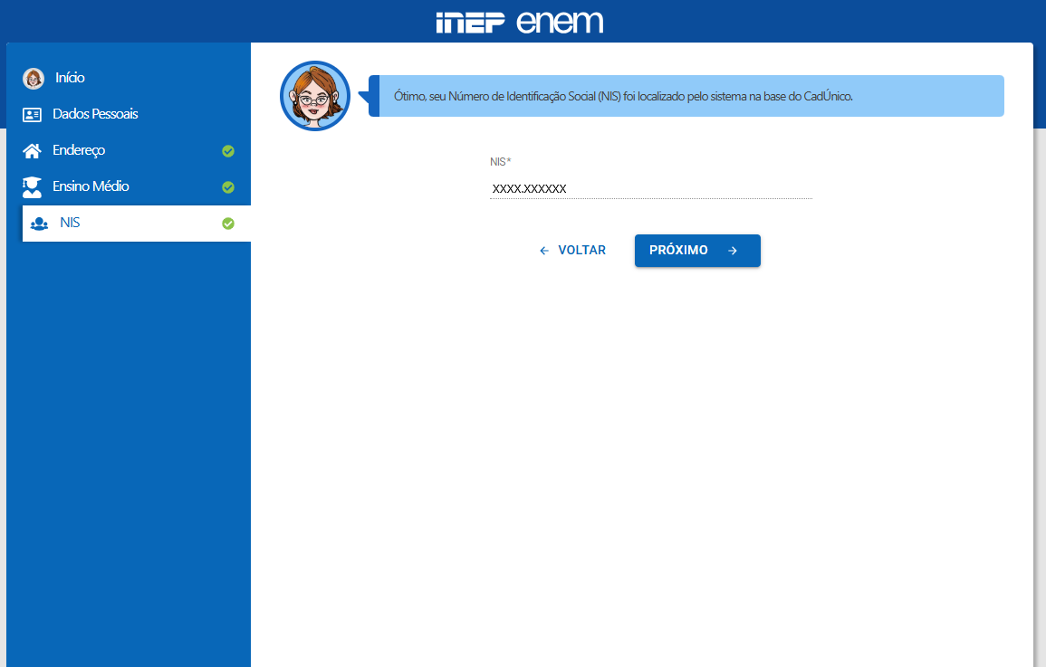1046x667 pixels.
Task: Click the enem logo in header
Action: (560, 22)
